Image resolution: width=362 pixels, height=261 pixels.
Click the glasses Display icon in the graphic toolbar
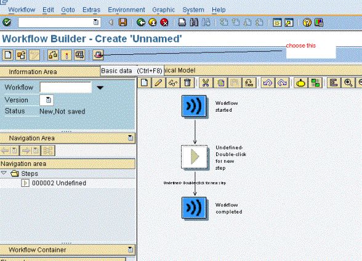(x=172, y=83)
